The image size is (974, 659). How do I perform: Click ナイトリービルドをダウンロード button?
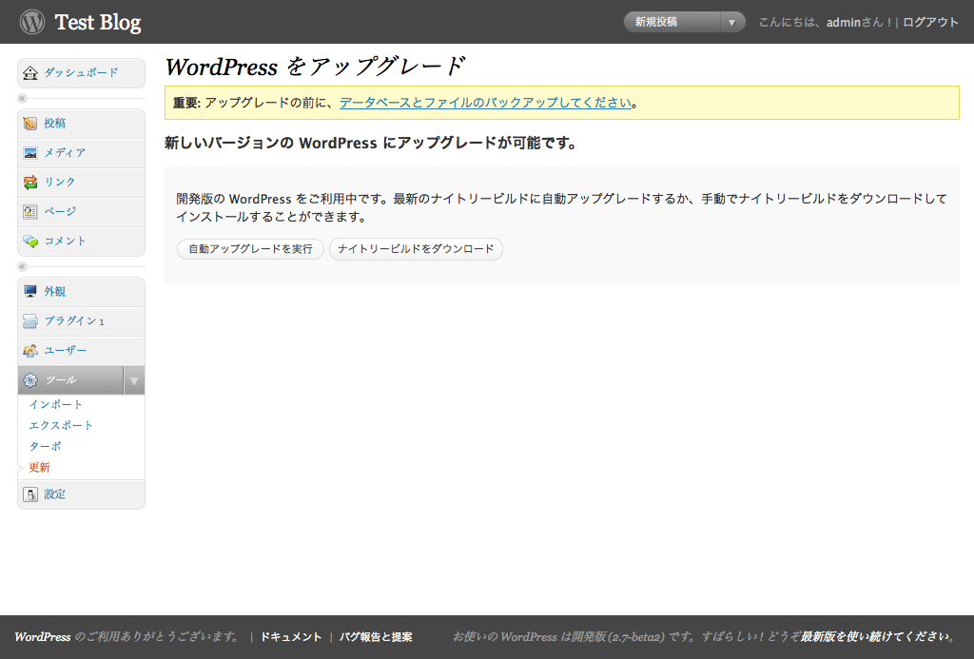tap(416, 249)
